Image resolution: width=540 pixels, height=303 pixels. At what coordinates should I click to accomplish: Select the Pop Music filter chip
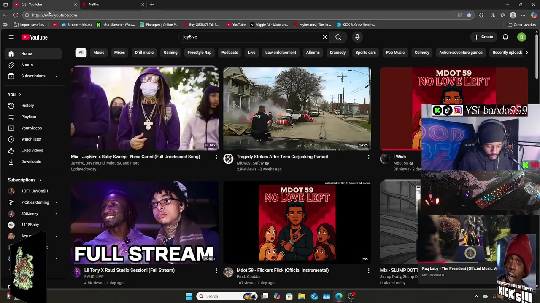pos(395,53)
